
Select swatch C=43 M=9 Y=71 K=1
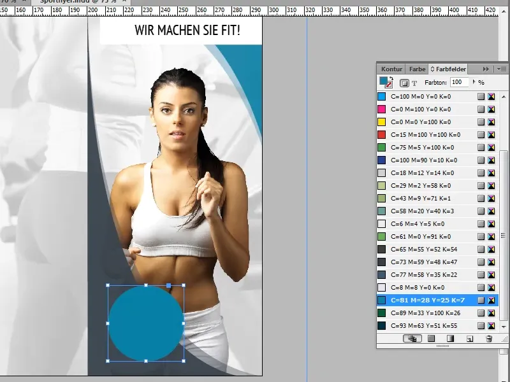click(x=437, y=199)
